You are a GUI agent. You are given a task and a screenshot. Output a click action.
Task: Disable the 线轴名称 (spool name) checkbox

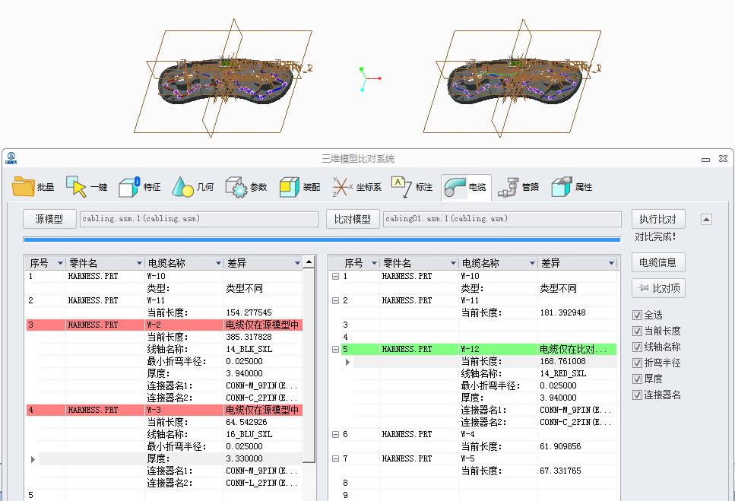(x=636, y=347)
